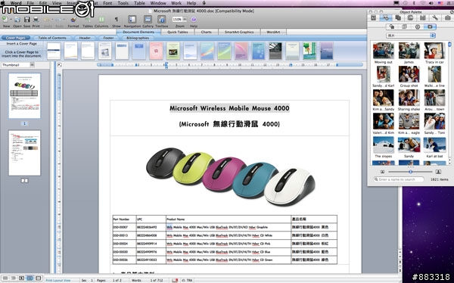Open the photo category popup in Object Palette
The image size is (454, 283).
[x=411, y=36]
